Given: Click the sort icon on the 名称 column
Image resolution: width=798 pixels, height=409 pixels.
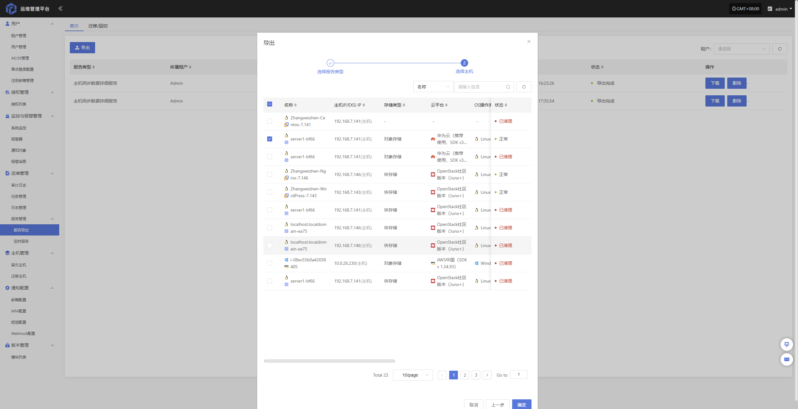Looking at the screenshot, I should pyautogui.click(x=296, y=105).
